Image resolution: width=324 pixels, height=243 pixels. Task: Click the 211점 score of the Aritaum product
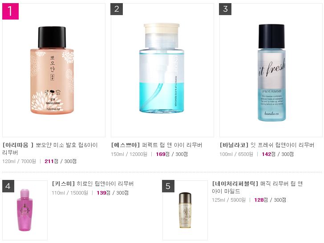[x=52, y=161]
